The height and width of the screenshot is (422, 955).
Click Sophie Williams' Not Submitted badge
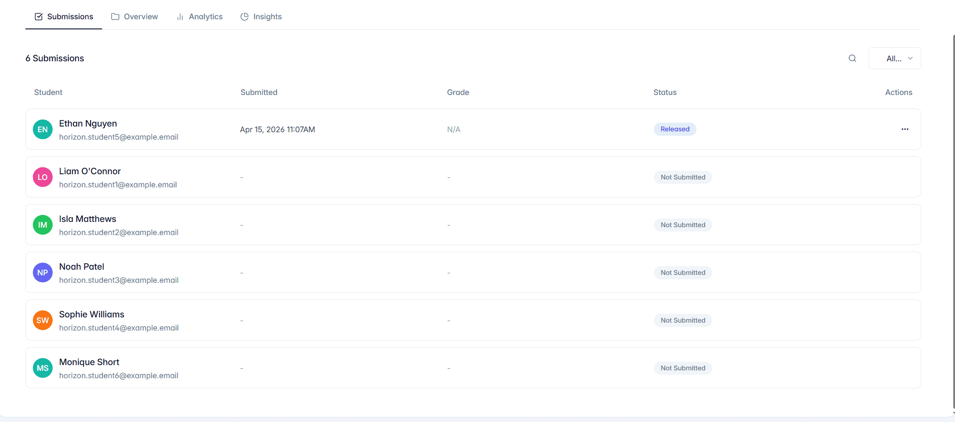(x=683, y=320)
